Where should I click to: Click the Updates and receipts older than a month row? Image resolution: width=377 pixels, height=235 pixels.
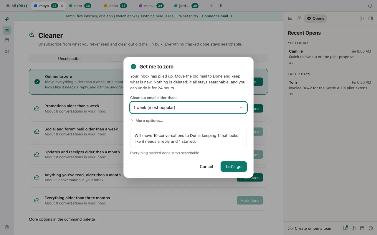[148, 155]
